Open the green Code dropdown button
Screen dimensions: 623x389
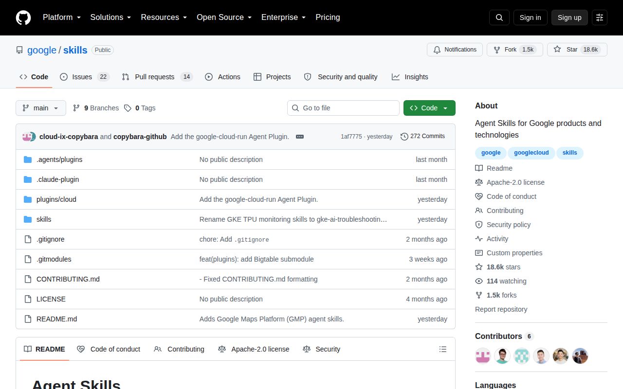coord(429,108)
